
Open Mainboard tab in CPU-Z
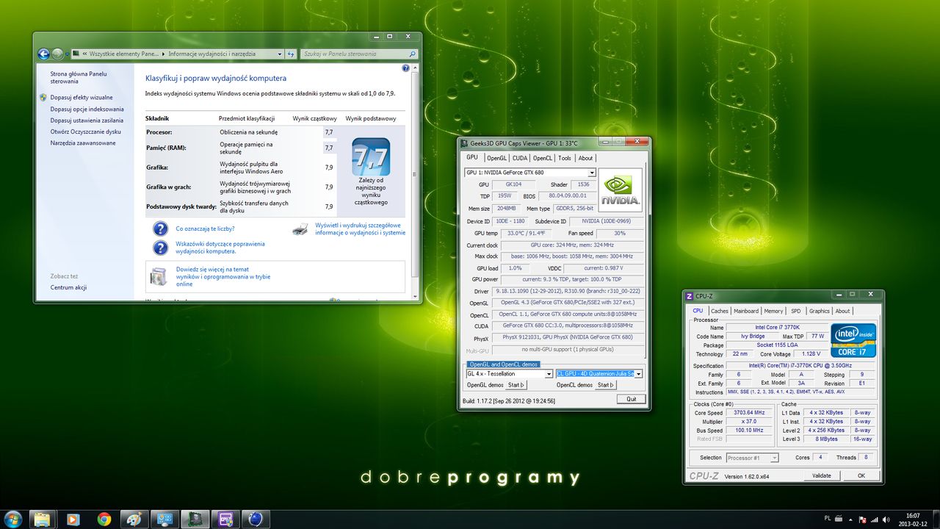point(746,311)
